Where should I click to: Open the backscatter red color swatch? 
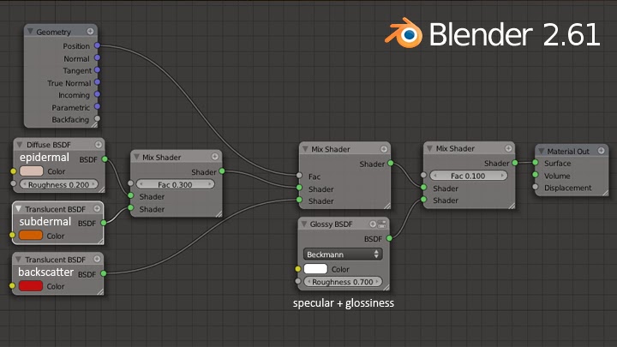[x=31, y=286]
